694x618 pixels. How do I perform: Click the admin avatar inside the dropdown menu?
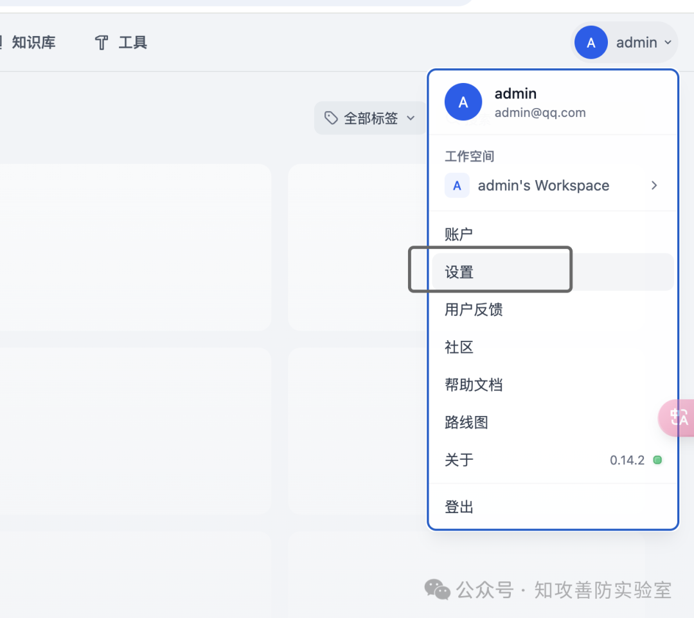[463, 102]
